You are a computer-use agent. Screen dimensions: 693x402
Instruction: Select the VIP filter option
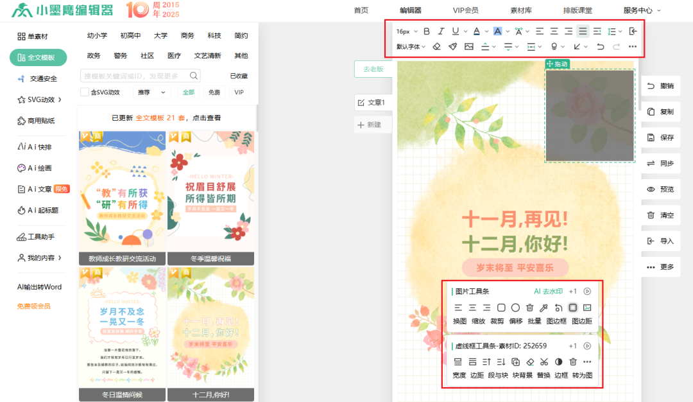point(239,92)
